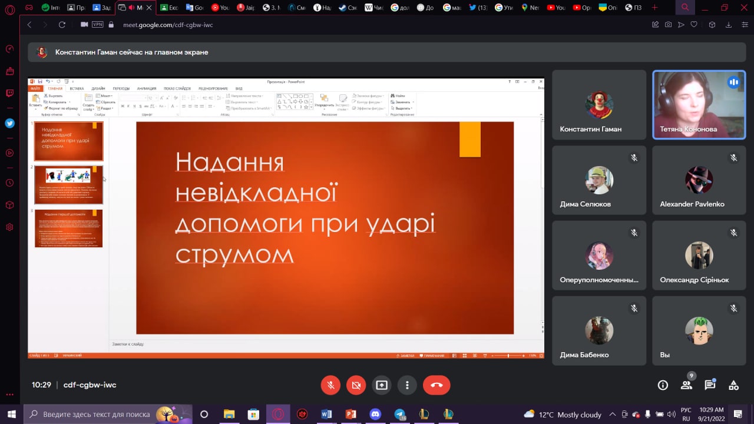
Task: Show the participants list with 9 badge
Action: 686,385
